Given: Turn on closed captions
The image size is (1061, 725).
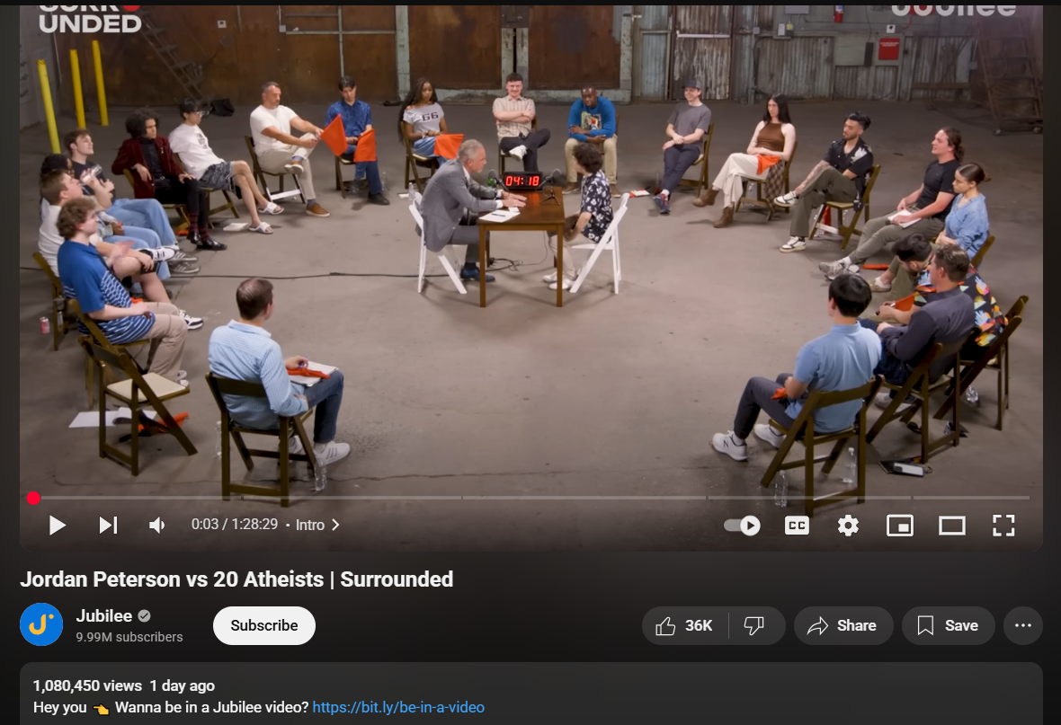Looking at the screenshot, I should click(x=798, y=526).
